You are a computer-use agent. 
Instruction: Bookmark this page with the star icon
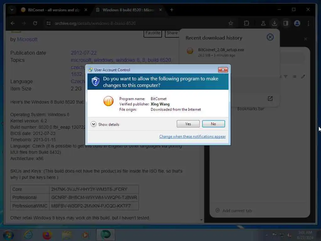point(231,23)
